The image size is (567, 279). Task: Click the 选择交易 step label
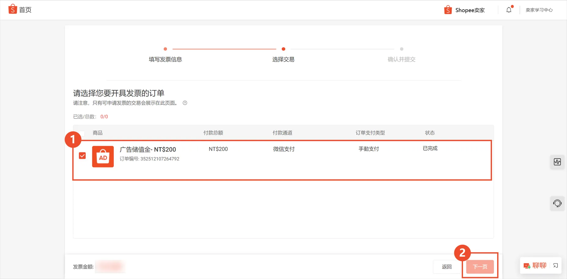point(283,59)
